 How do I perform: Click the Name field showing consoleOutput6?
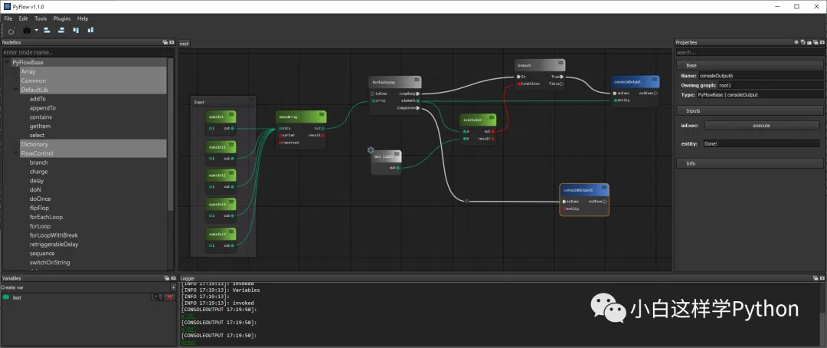[x=760, y=76]
